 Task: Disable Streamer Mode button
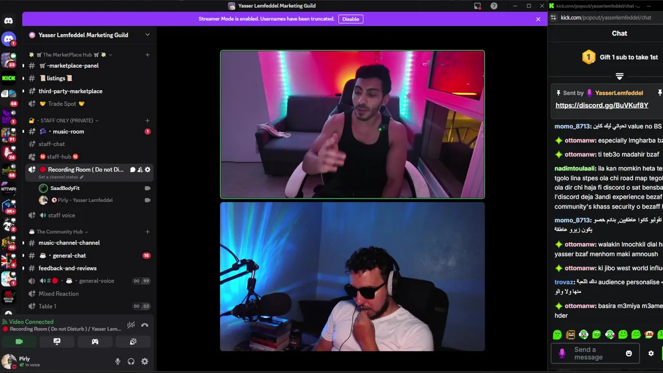point(350,19)
